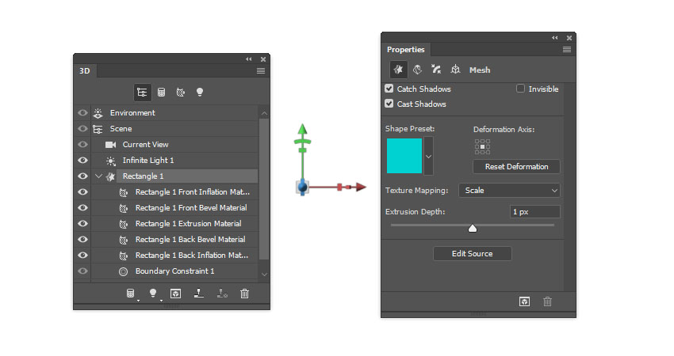Collapse the Rectangle 1 mesh group
This screenshot has height=356, width=674.
[x=98, y=176]
